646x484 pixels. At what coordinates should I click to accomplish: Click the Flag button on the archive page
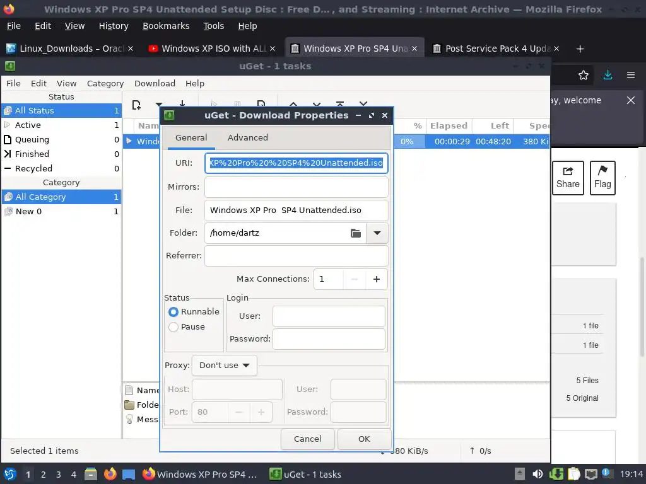coord(602,178)
